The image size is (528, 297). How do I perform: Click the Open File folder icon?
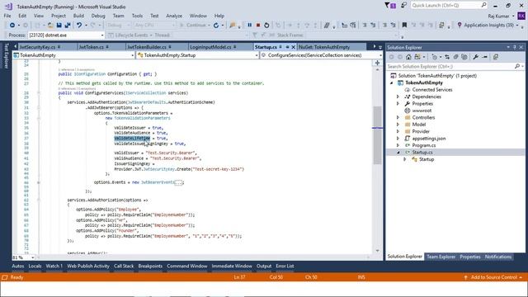coord(50,26)
